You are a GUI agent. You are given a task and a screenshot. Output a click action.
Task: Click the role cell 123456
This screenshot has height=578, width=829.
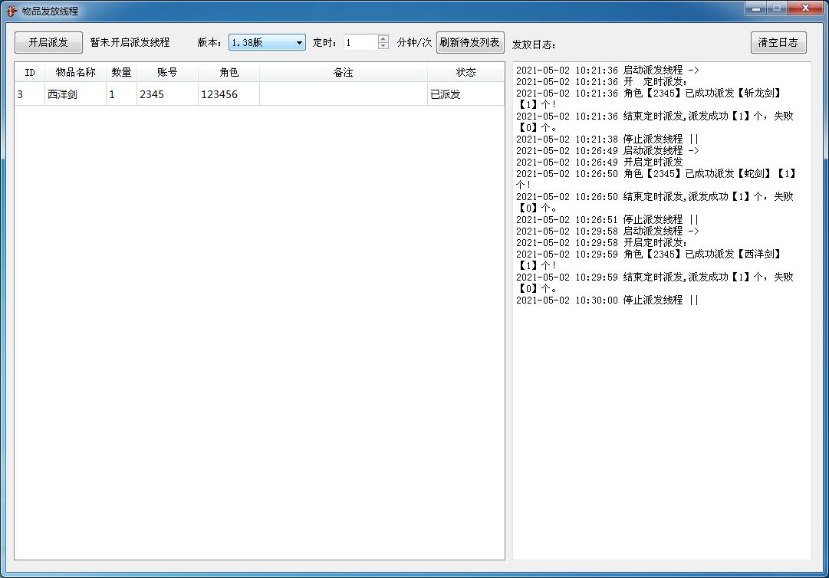(x=229, y=94)
